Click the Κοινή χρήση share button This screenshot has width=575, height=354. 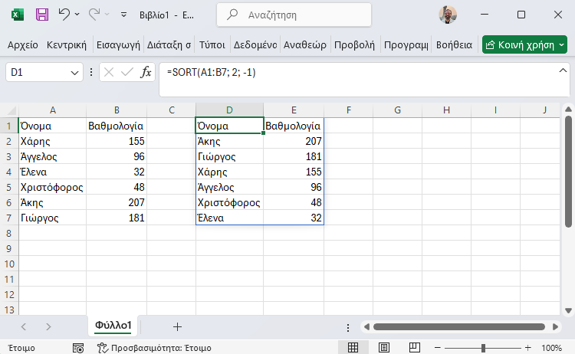pos(524,44)
